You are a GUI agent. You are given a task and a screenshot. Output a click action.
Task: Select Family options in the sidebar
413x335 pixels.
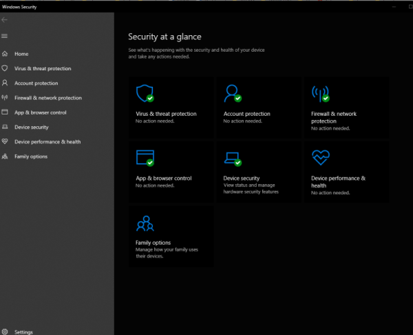[30, 156]
